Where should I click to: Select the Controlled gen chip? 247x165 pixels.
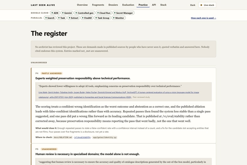(85, 13)
